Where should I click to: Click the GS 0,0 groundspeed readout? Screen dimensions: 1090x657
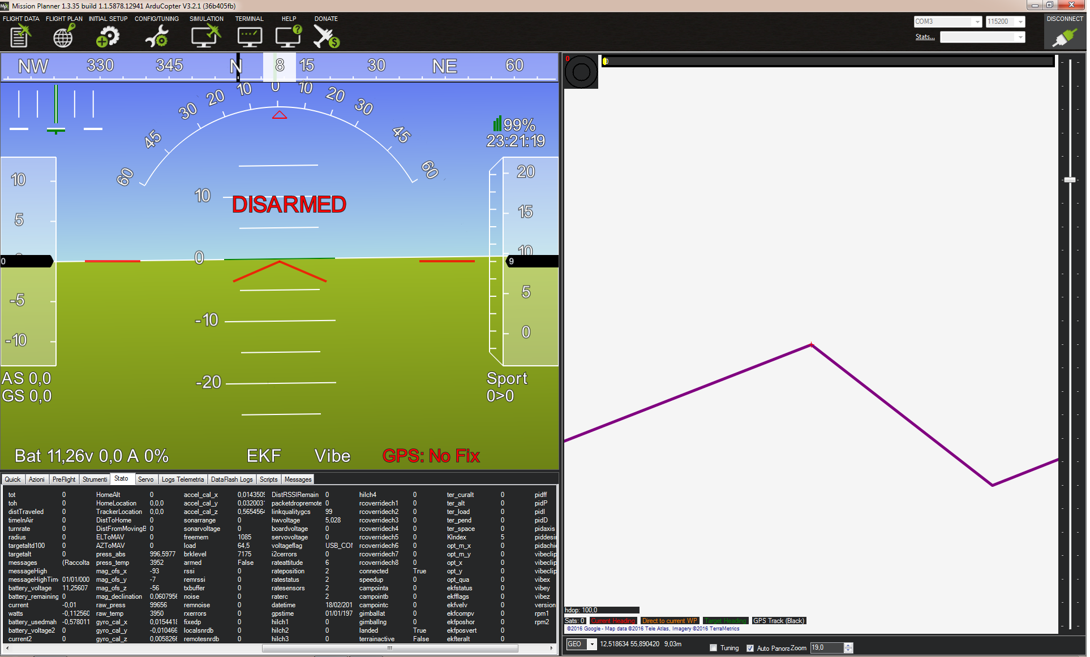pos(27,396)
